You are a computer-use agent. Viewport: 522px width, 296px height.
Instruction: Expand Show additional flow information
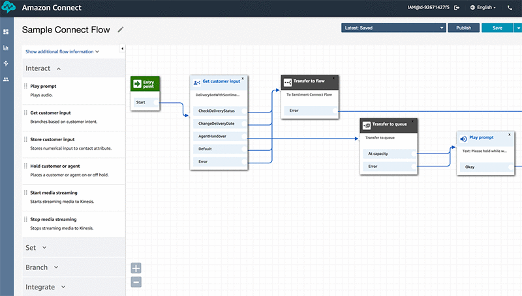coord(62,52)
